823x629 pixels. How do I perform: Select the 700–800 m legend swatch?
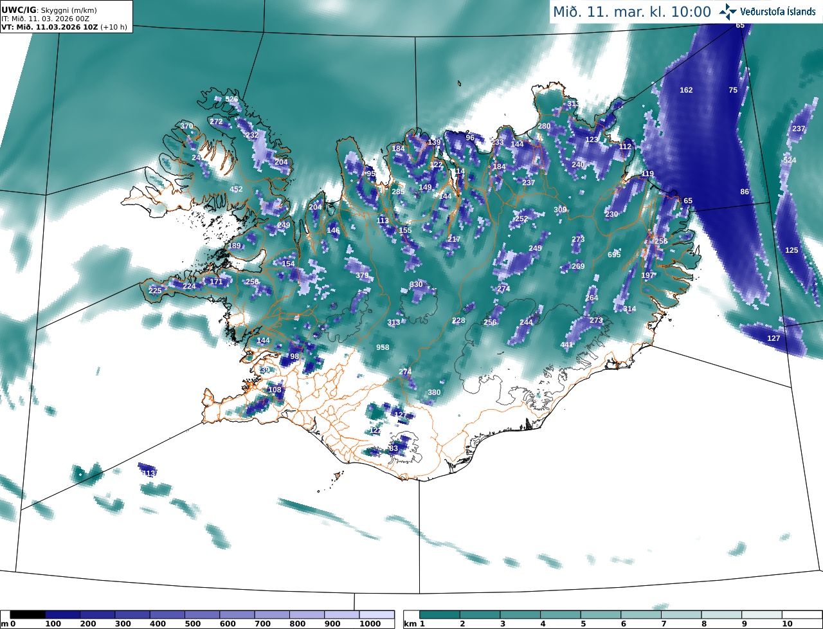(x=272, y=615)
